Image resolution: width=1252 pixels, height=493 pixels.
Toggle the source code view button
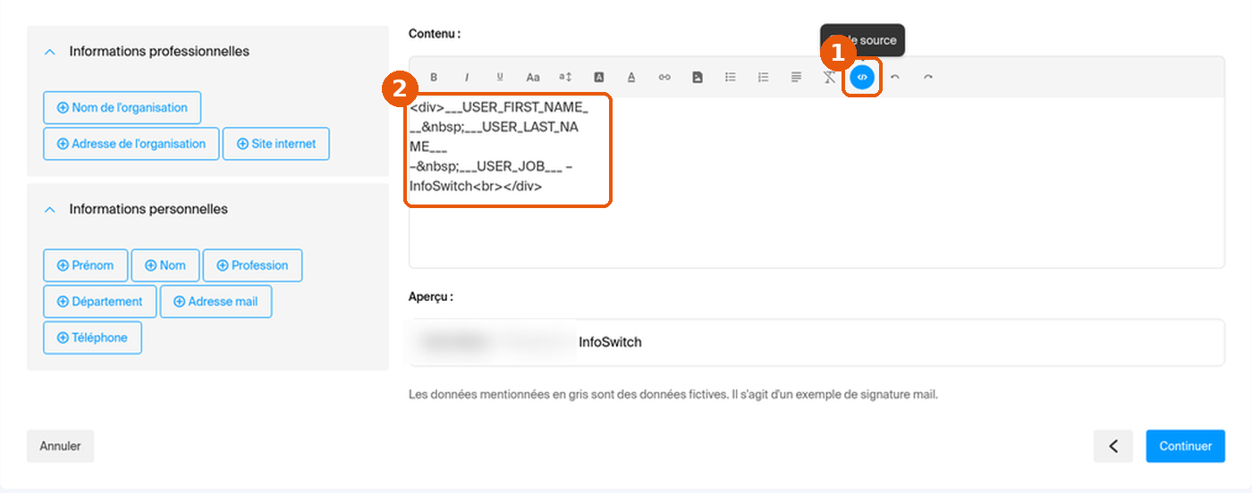tap(862, 78)
